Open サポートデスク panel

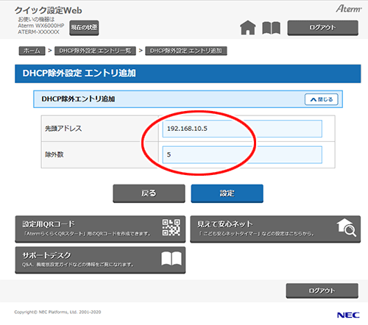click(x=100, y=260)
